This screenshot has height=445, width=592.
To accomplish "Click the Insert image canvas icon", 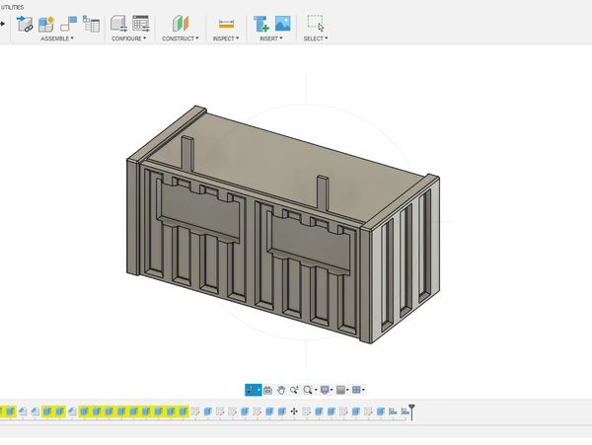I will pyautogui.click(x=283, y=23).
